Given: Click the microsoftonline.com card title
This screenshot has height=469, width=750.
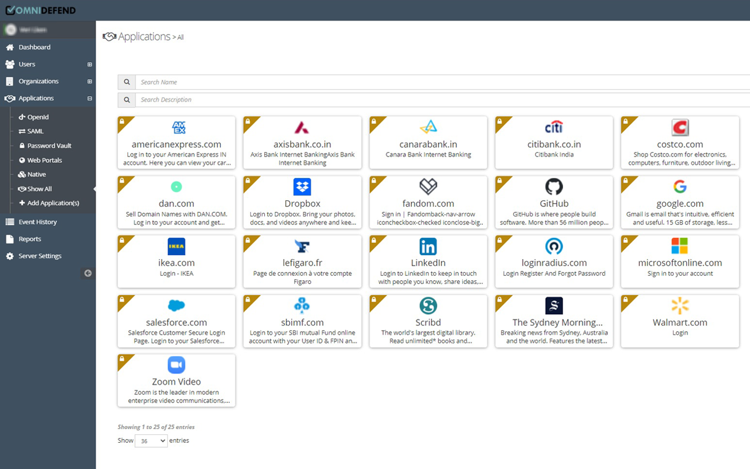Looking at the screenshot, I should click(680, 263).
